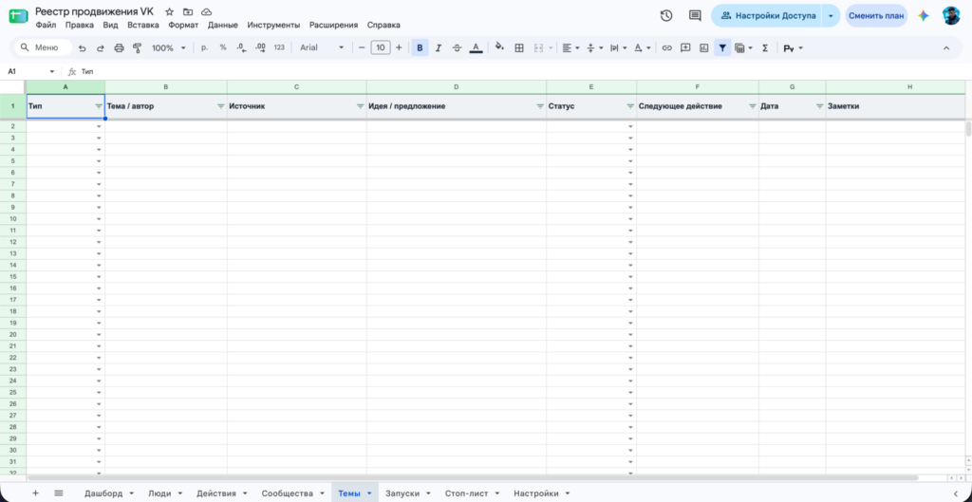Insert a comment from the toolbar

[685, 47]
